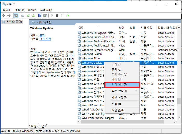Click the Restart service toolbar icon
The height and width of the screenshot is (134, 182).
pos(68,15)
